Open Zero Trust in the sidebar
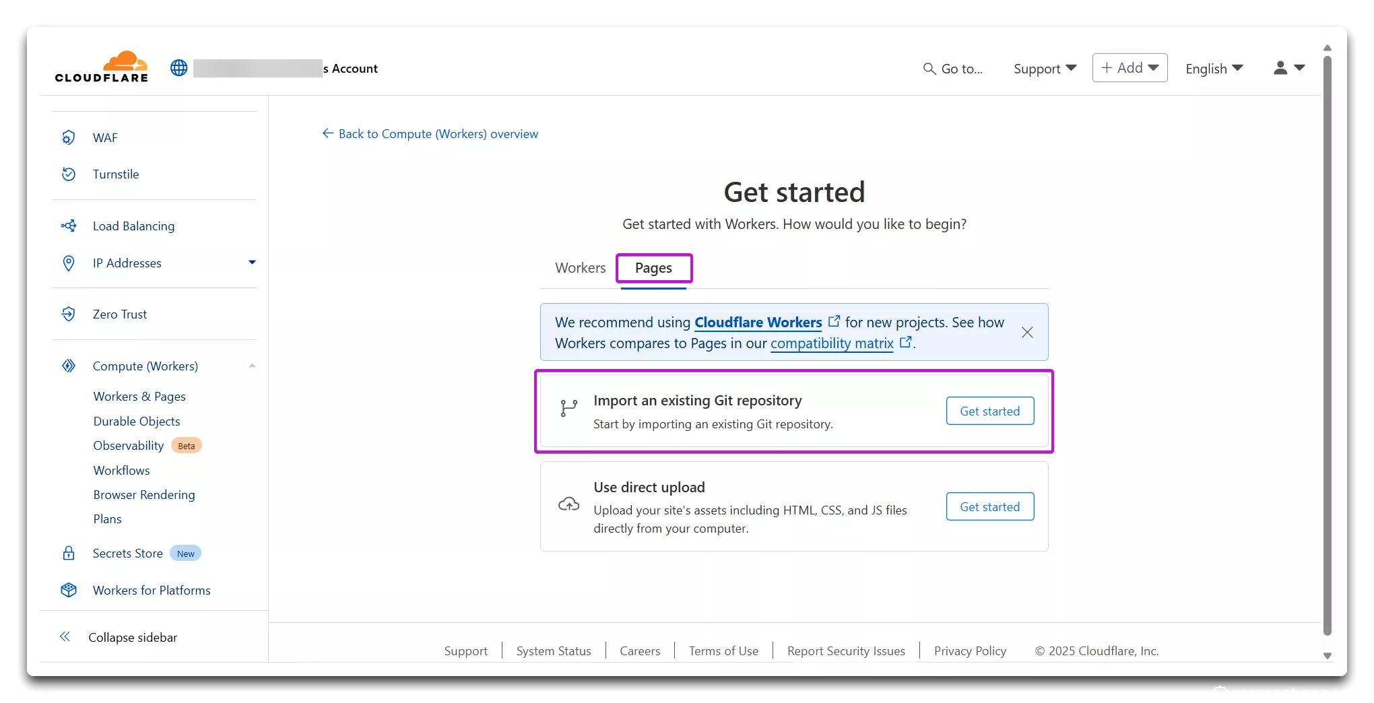Viewport: 1374px width, 703px height. pos(120,314)
